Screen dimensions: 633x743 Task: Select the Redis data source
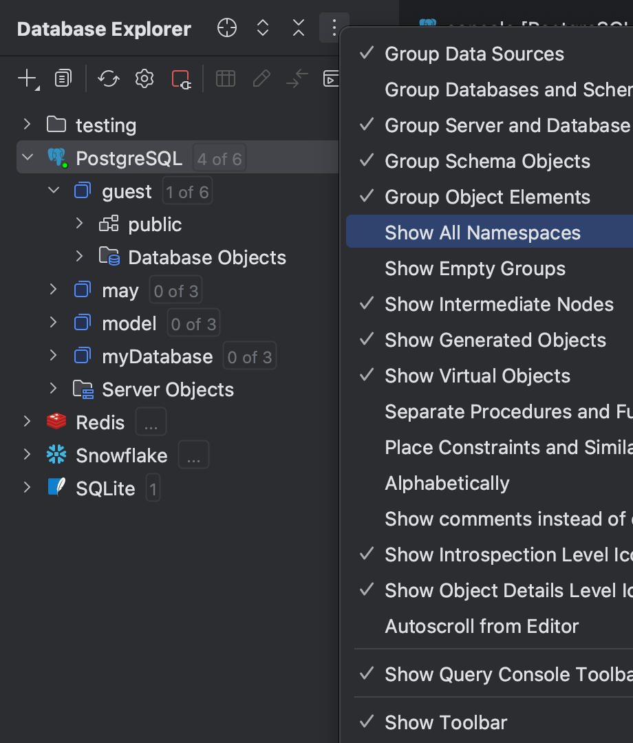click(x=100, y=422)
